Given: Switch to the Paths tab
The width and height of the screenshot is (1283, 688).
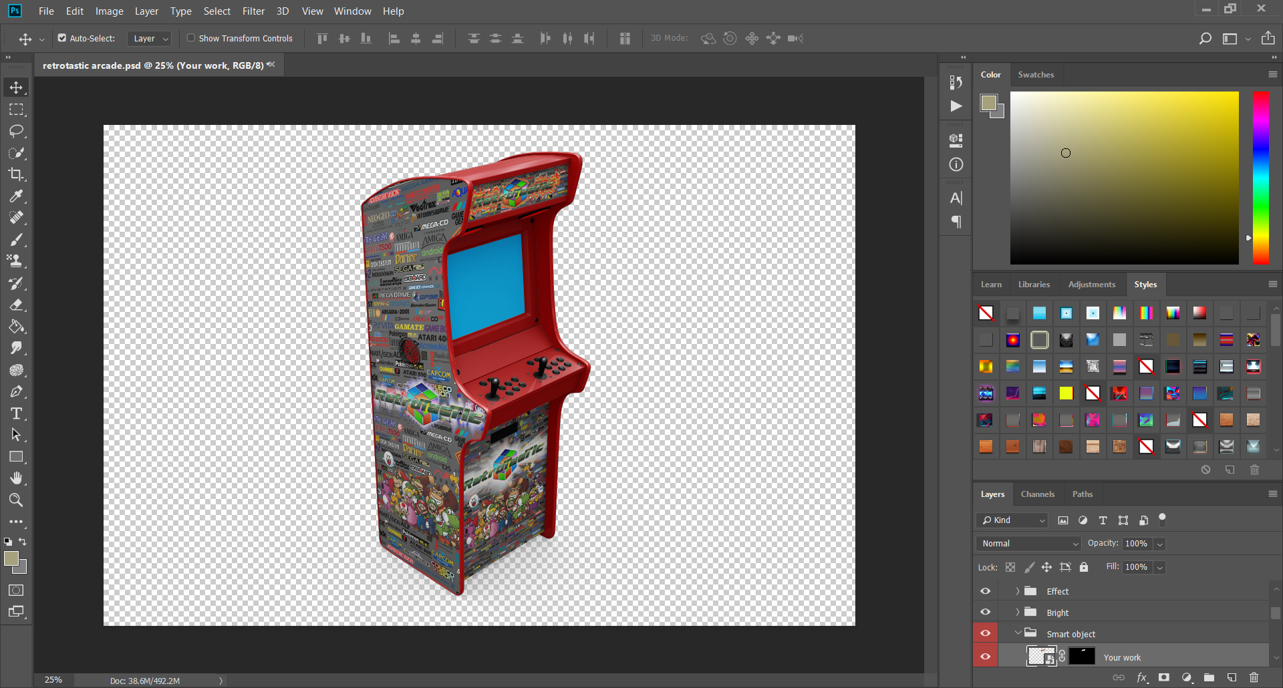Looking at the screenshot, I should [x=1083, y=494].
